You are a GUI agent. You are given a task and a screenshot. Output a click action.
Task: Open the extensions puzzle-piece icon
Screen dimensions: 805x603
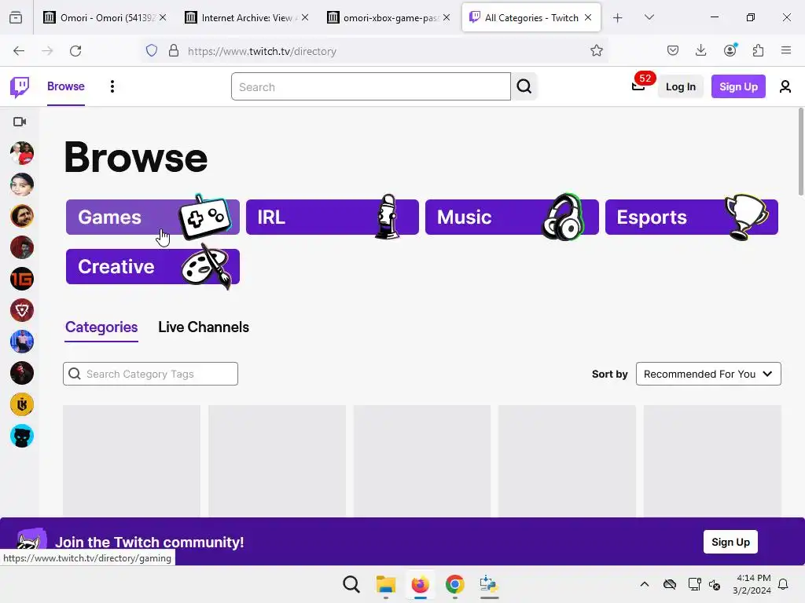pos(758,51)
